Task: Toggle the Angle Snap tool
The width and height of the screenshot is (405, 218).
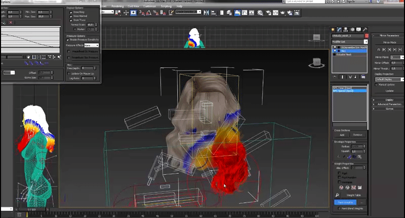Action: (x=149, y=12)
